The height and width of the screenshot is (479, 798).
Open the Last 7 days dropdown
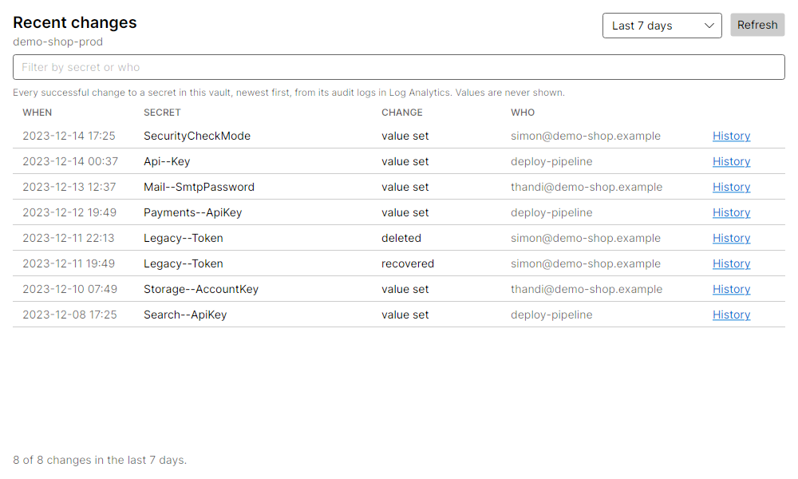(662, 26)
